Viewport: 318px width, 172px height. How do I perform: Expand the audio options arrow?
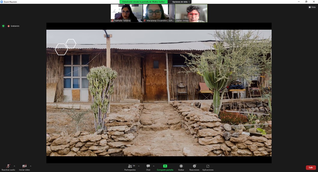[14, 166]
